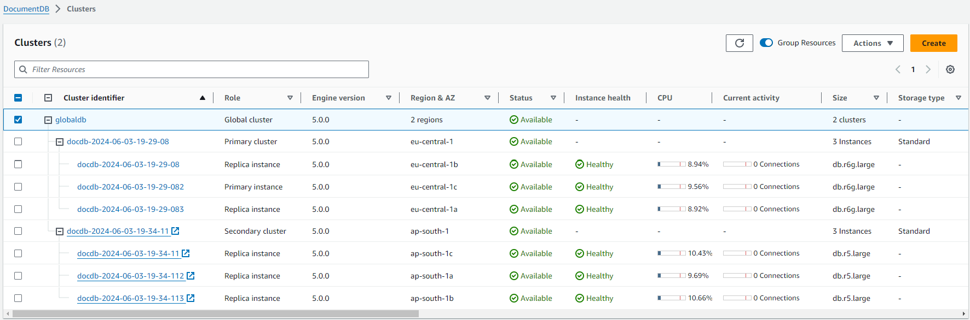
Task: Click the refresh clusters icon button
Action: 739,43
